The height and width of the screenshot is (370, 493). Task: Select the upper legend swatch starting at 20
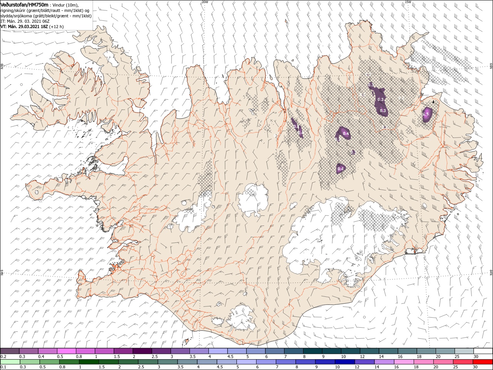(x=445, y=351)
